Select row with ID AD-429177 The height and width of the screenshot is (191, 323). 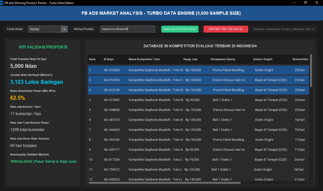click(x=198, y=150)
